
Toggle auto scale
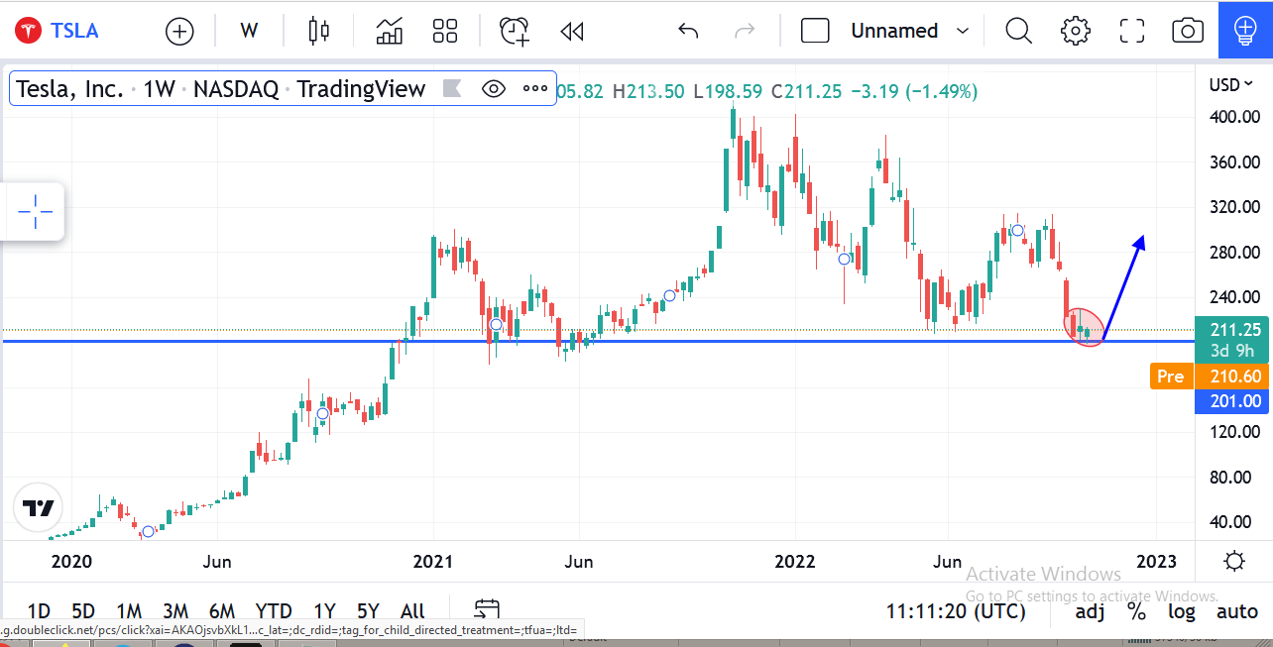pos(1236,611)
